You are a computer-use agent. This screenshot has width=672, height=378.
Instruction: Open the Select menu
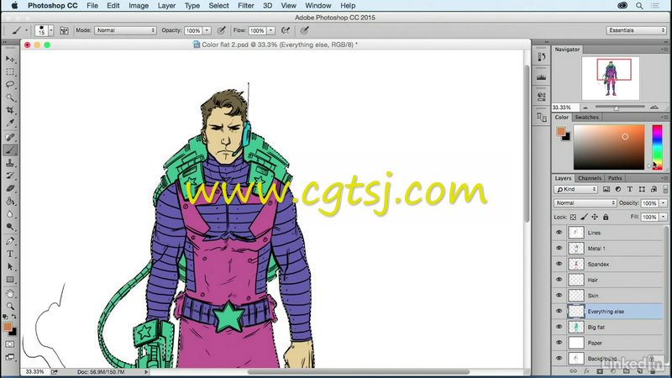[218, 6]
